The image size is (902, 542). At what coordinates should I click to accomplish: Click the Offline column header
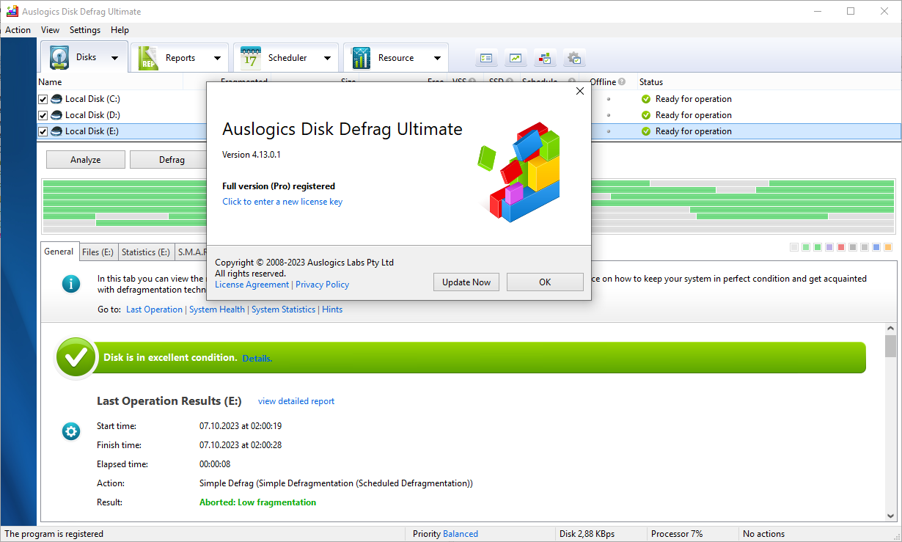point(603,82)
